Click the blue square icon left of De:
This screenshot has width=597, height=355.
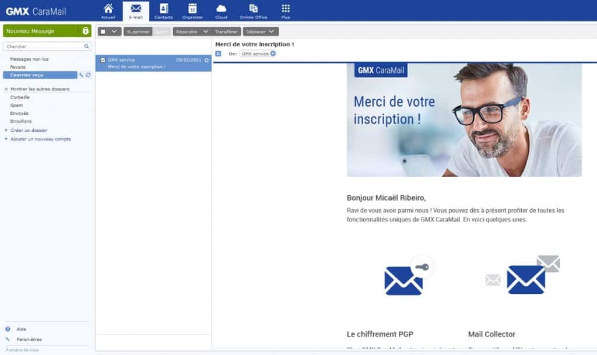218,54
